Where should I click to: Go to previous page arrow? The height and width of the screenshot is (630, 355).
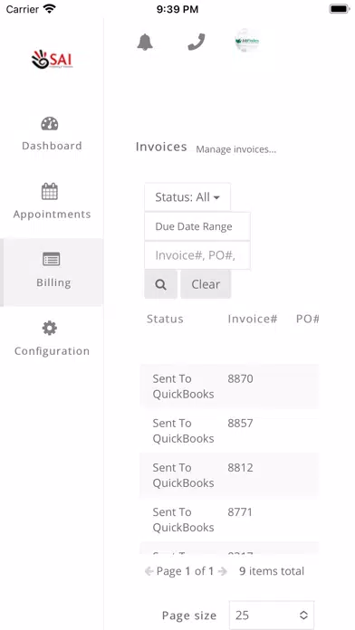pyautogui.click(x=149, y=571)
